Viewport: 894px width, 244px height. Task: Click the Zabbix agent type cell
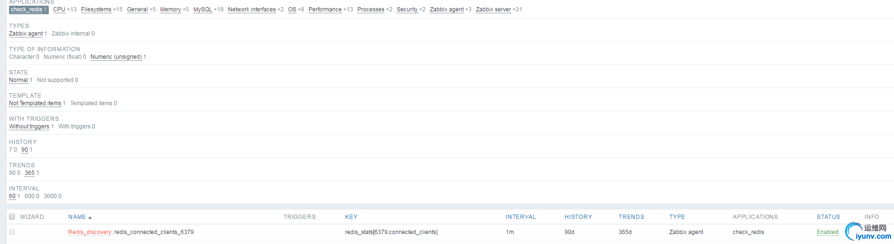point(686,232)
